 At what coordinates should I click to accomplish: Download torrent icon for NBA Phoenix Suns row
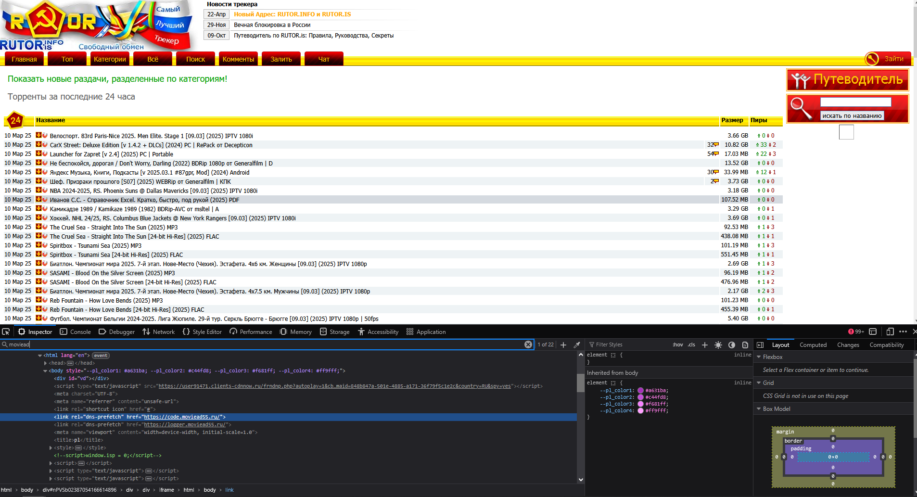[x=38, y=190]
